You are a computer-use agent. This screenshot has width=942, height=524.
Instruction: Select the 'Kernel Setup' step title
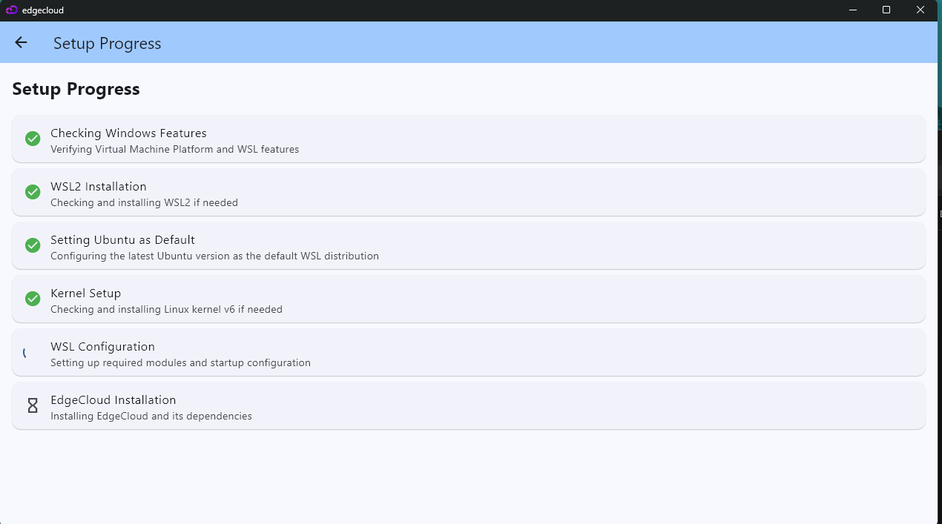coord(85,293)
